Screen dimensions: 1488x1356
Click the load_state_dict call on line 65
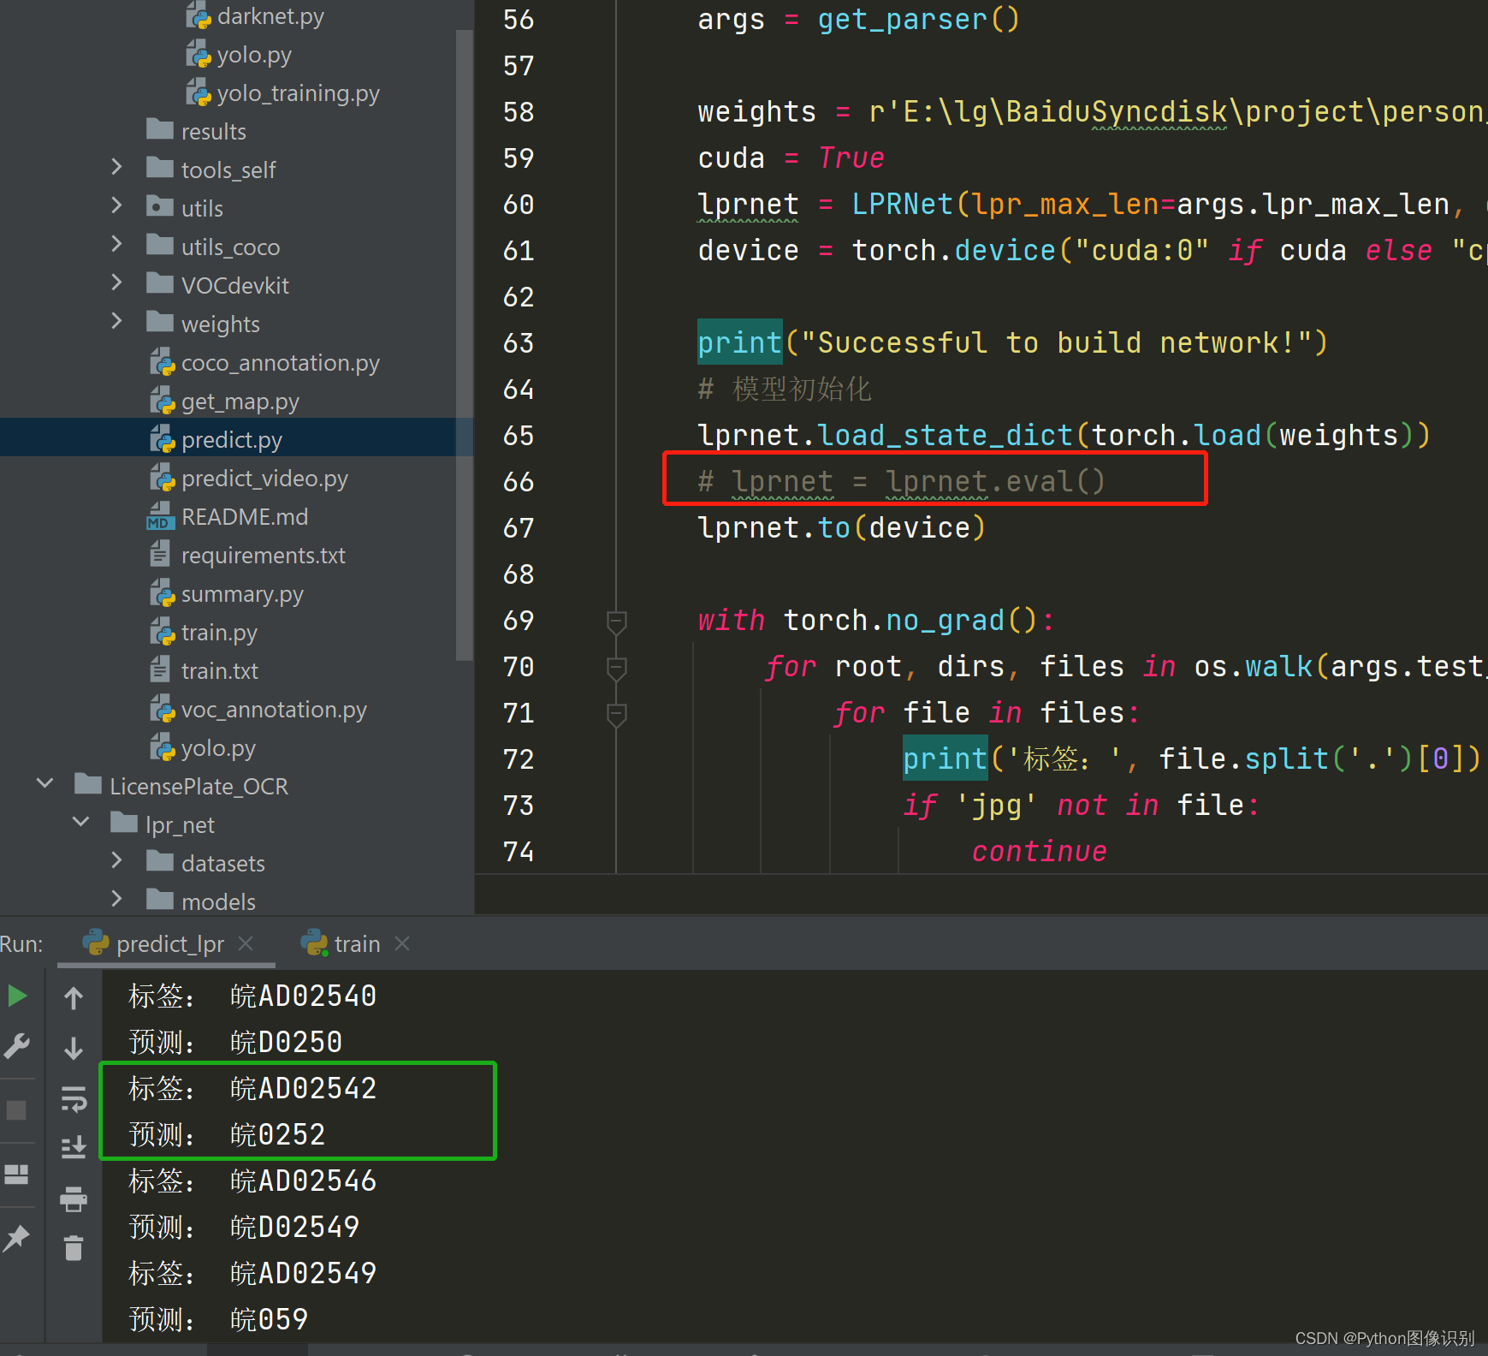pyautogui.click(x=945, y=435)
